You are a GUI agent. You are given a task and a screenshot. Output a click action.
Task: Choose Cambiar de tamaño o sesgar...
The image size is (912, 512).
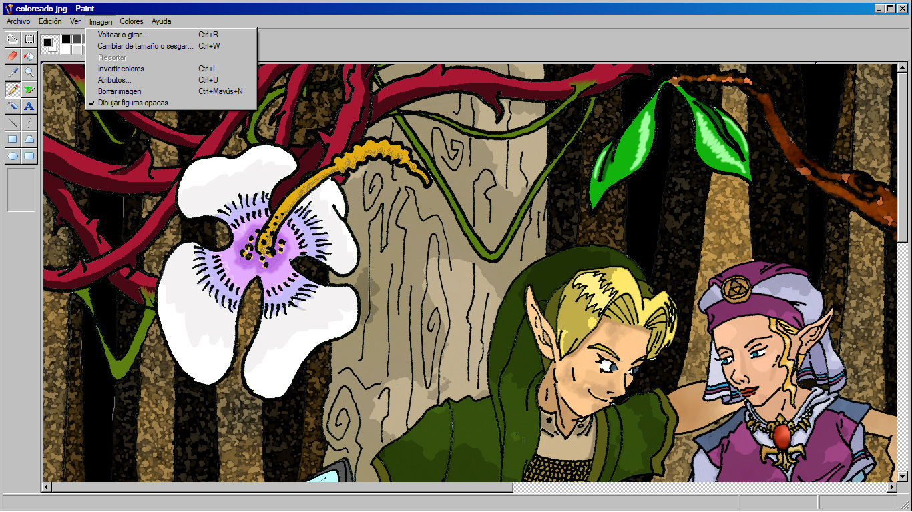click(171, 46)
